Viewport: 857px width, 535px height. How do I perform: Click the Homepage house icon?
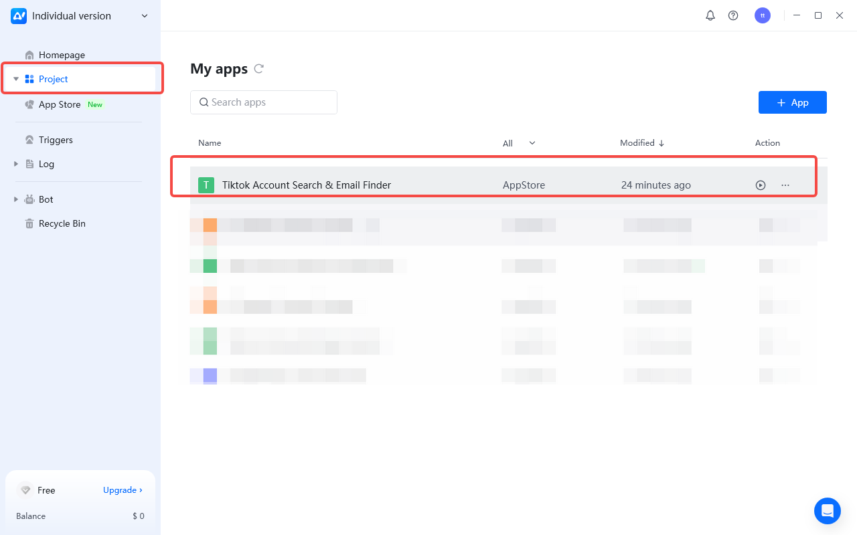[29, 55]
